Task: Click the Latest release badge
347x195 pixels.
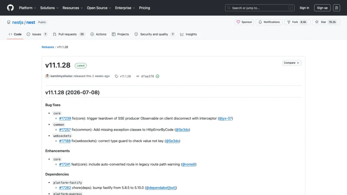Action: [x=81, y=66]
